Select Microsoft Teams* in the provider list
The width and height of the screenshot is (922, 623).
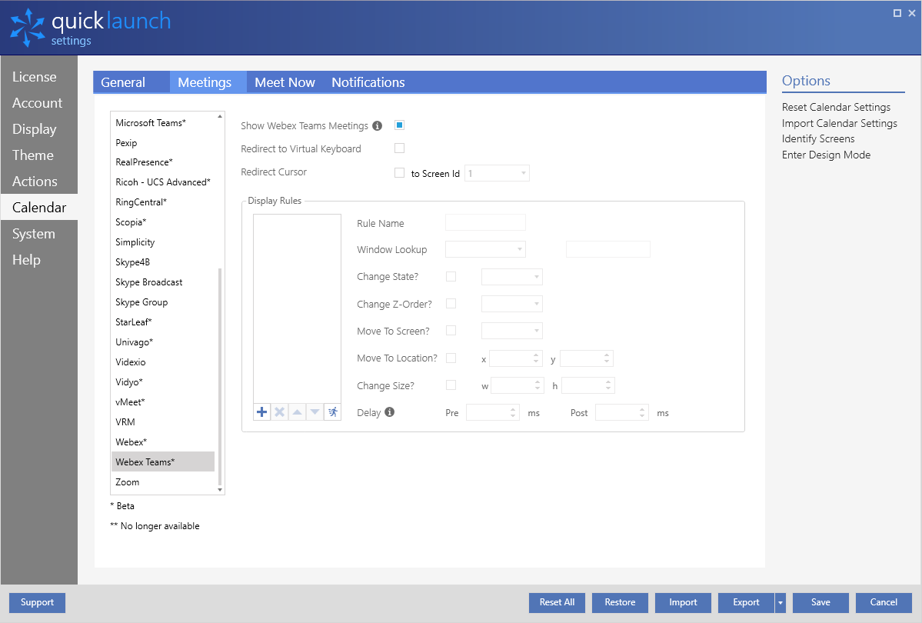[x=163, y=122]
